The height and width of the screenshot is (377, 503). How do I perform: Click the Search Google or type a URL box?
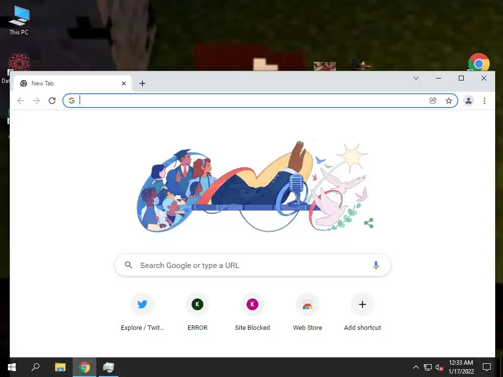coord(253,265)
